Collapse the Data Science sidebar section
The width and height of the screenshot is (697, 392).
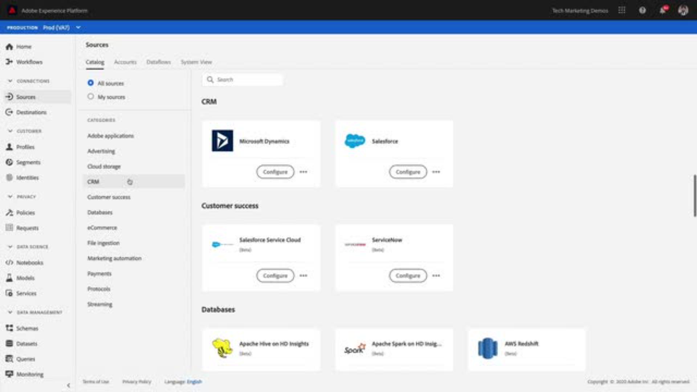tap(10, 247)
